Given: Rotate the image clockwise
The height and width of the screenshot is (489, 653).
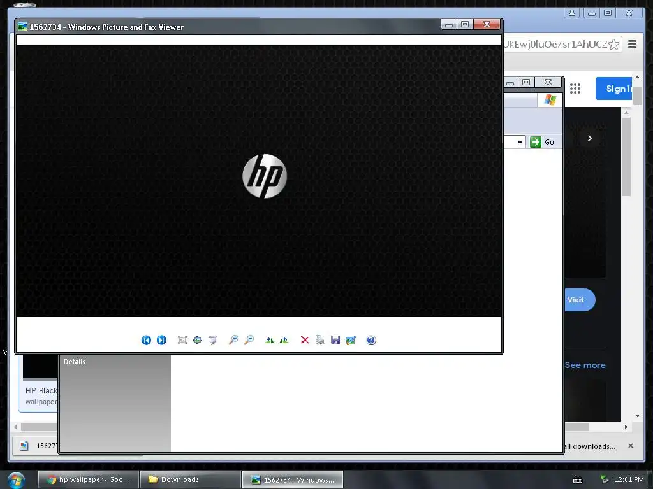Looking at the screenshot, I should 270,340.
